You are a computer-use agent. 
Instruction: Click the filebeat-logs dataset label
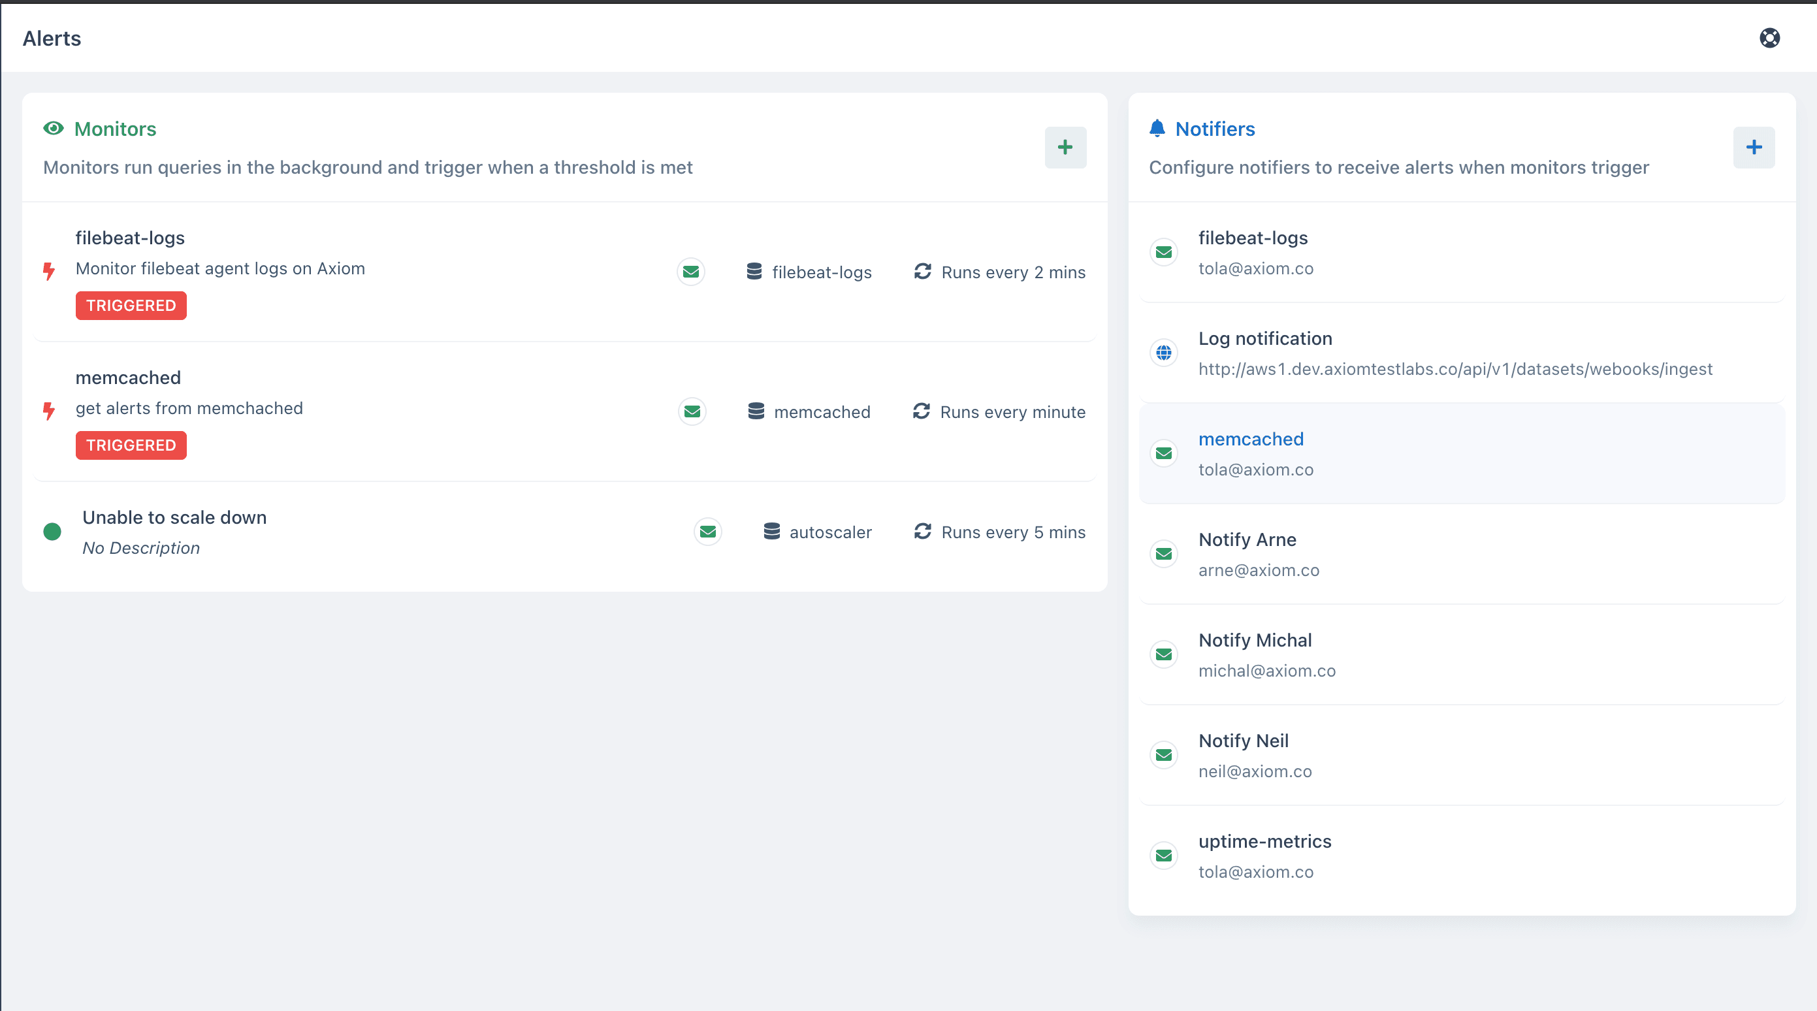point(822,272)
